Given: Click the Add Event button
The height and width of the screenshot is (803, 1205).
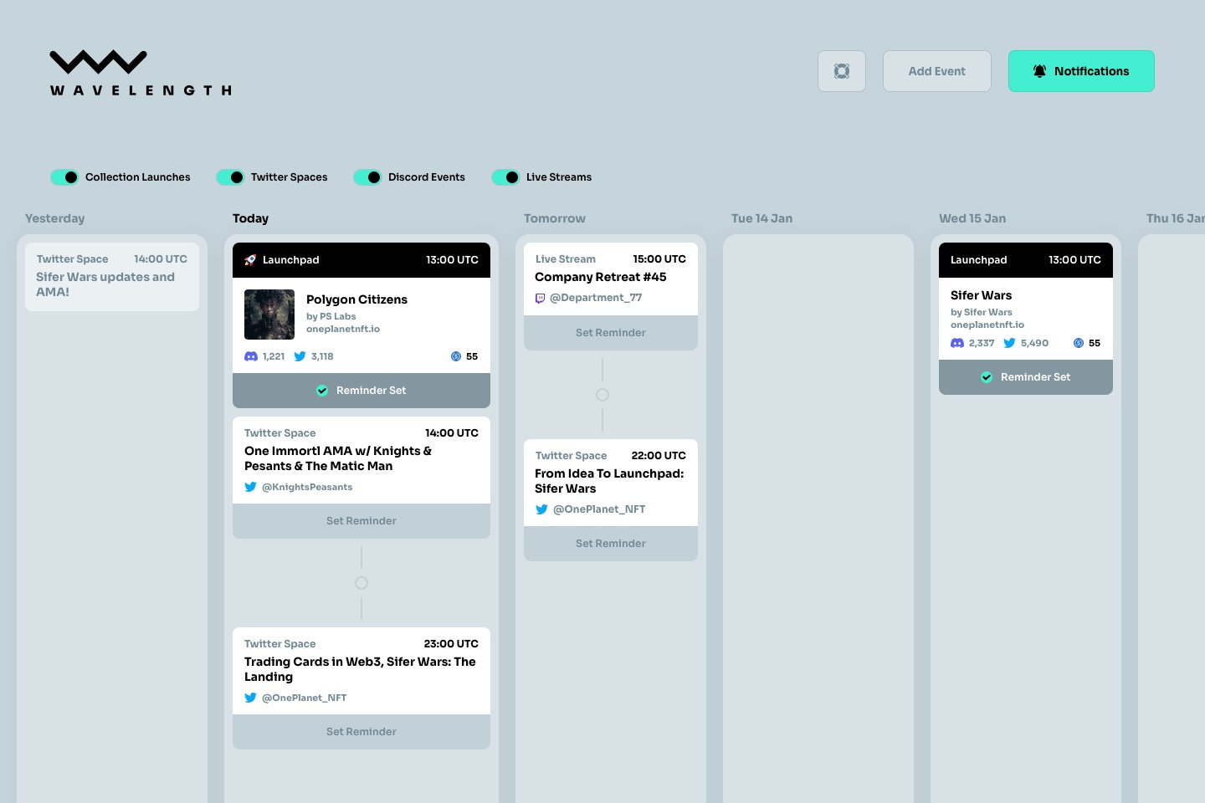Looking at the screenshot, I should pyautogui.click(x=937, y=71).
